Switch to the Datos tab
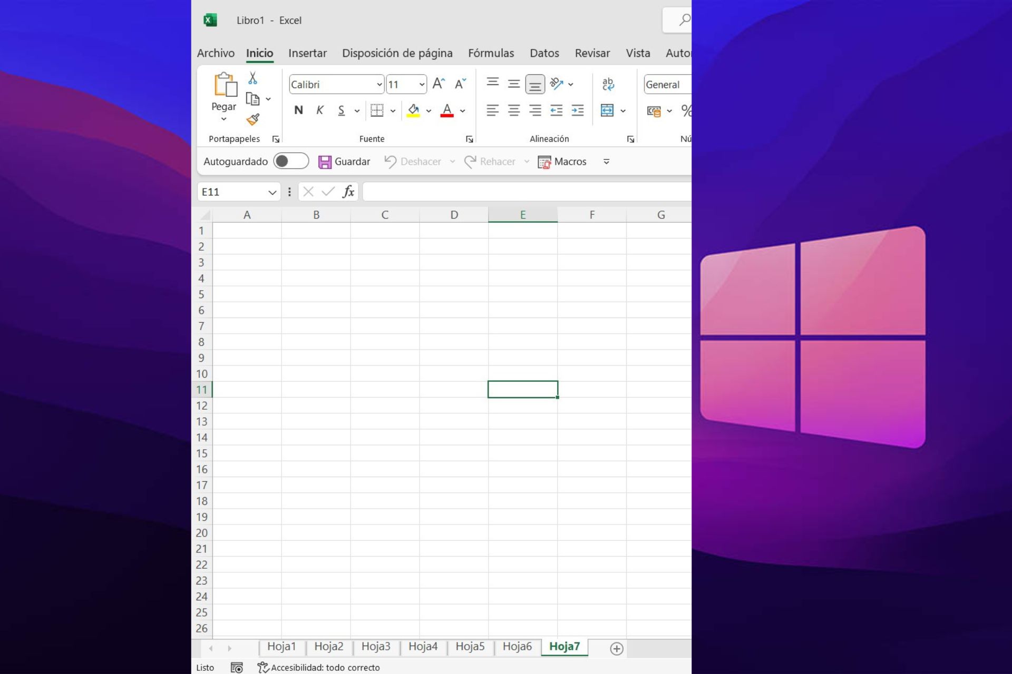This screenshot has width=1012, height=674. (x=544, y=53)
